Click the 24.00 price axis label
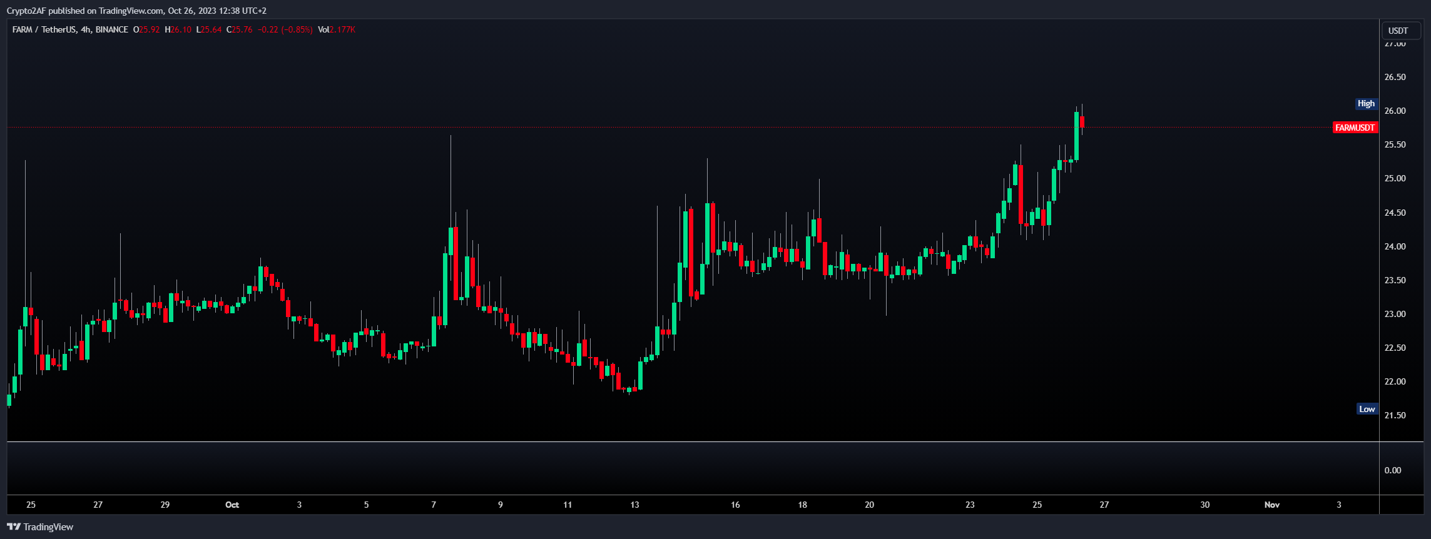 pyautogui.click(x=1395, y=246)
